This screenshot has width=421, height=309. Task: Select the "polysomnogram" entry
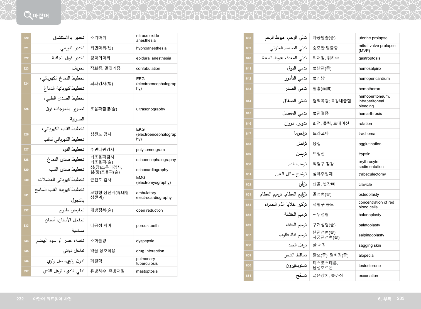[x=150, y=150]
